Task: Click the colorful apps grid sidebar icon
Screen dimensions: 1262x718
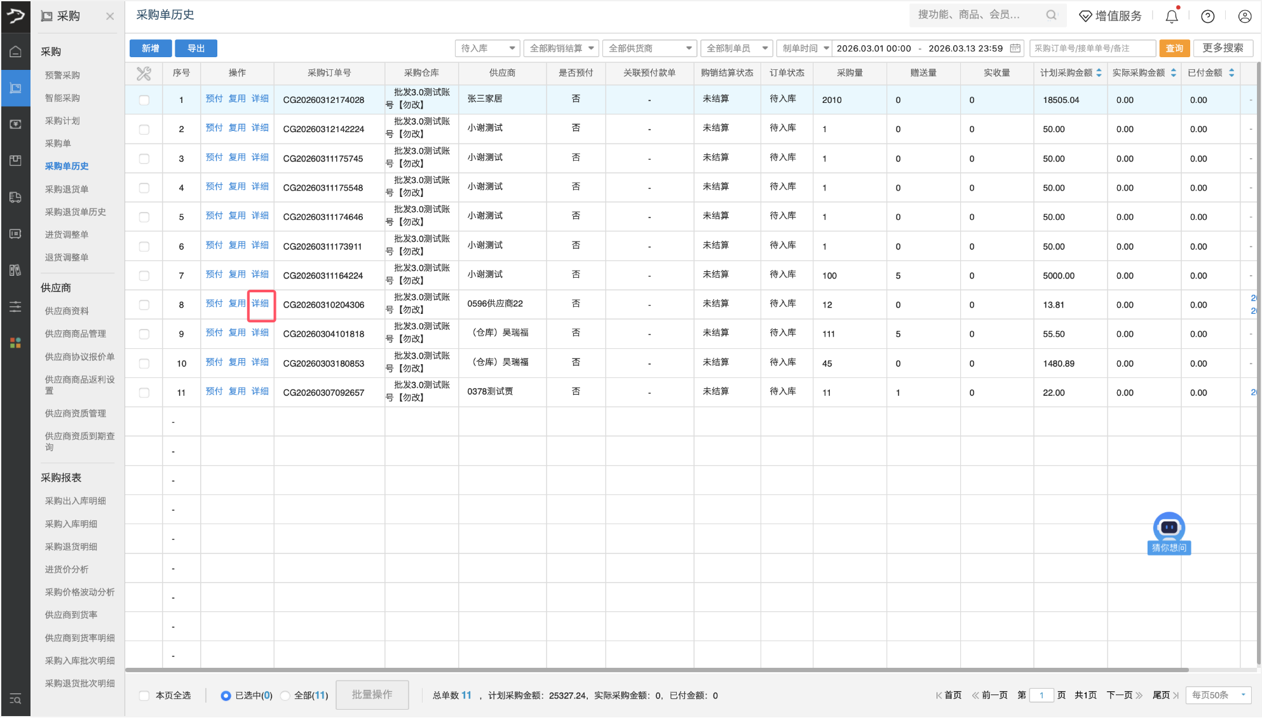Action: (15, 343)
